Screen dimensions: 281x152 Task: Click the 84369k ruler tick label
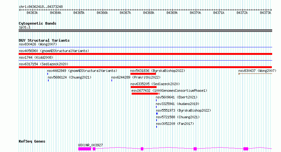172,13
